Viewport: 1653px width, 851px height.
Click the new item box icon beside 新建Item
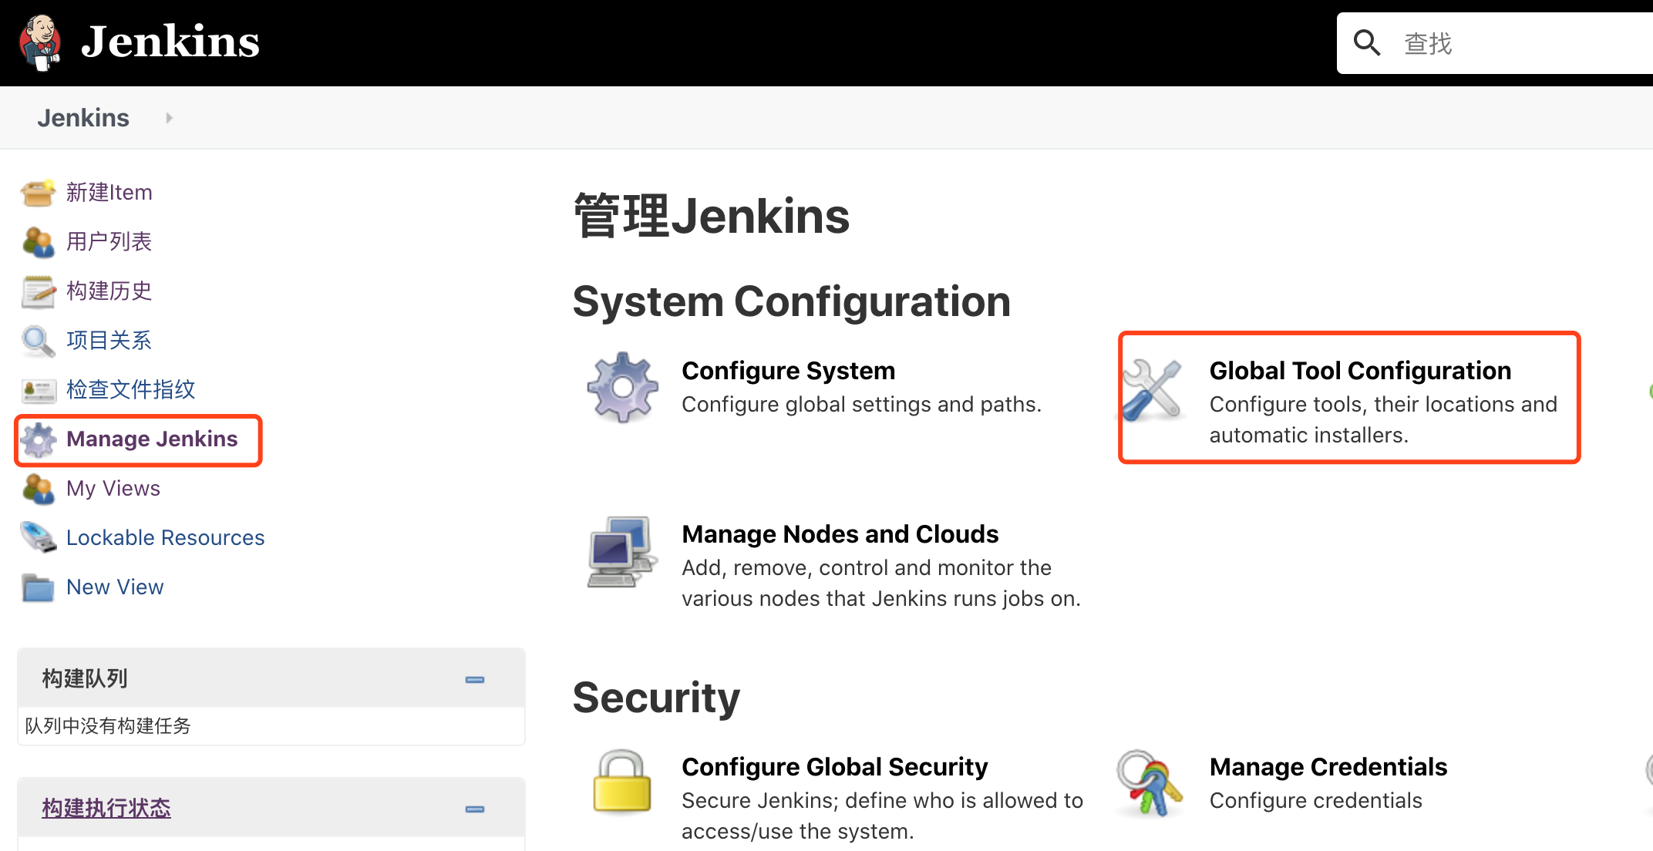pos(38,192)
